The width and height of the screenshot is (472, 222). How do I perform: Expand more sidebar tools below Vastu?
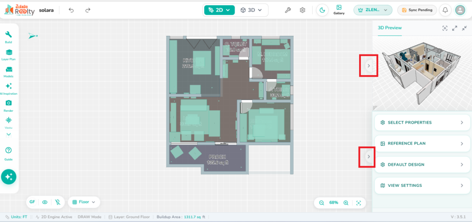pyautogui.click(x=8, y=134)
